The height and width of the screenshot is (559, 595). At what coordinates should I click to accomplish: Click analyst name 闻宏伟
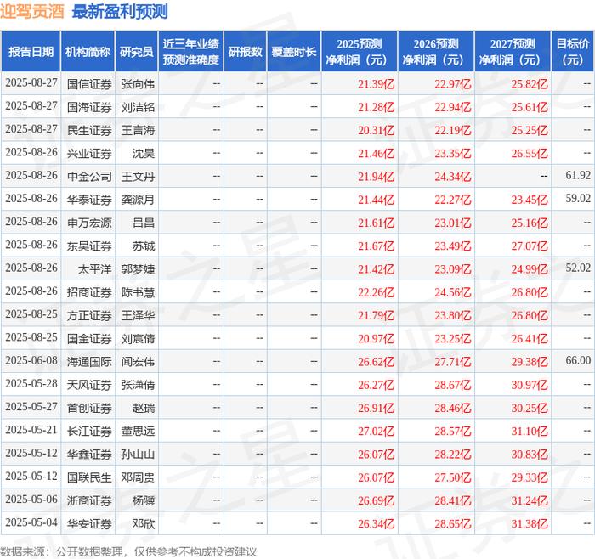point(138,361)
